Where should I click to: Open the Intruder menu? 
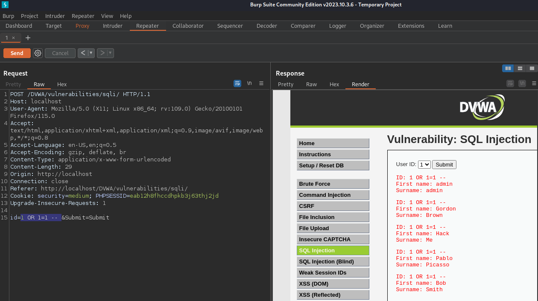pos(55,16)
